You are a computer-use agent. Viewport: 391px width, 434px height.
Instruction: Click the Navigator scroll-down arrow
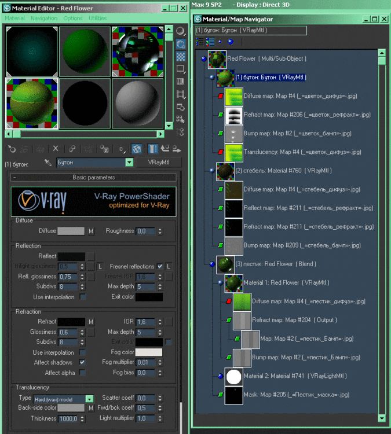tap(382, 418)
